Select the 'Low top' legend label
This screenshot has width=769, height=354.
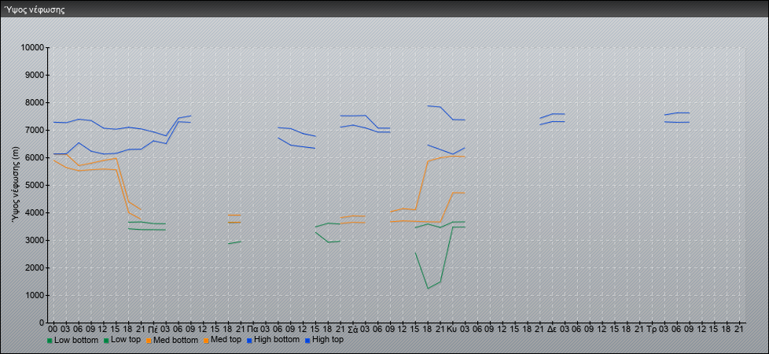(x=126, y=340)
